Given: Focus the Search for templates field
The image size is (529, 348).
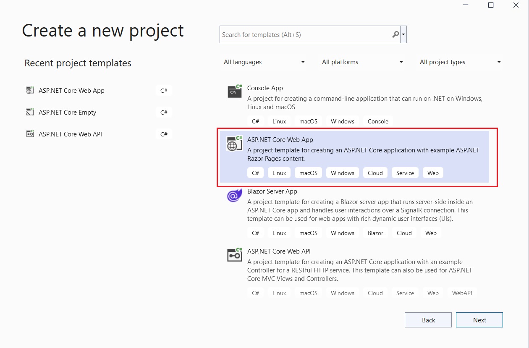Looking at the screenshot, I should pos(310,34).
